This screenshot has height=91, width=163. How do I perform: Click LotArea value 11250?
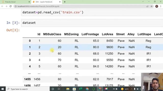(x=109, y=54)
